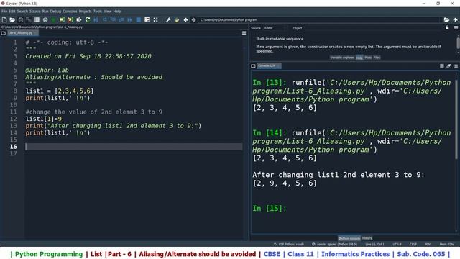Open the file switcher list icon
460x259 pixels.
click(x=37, y=19)
